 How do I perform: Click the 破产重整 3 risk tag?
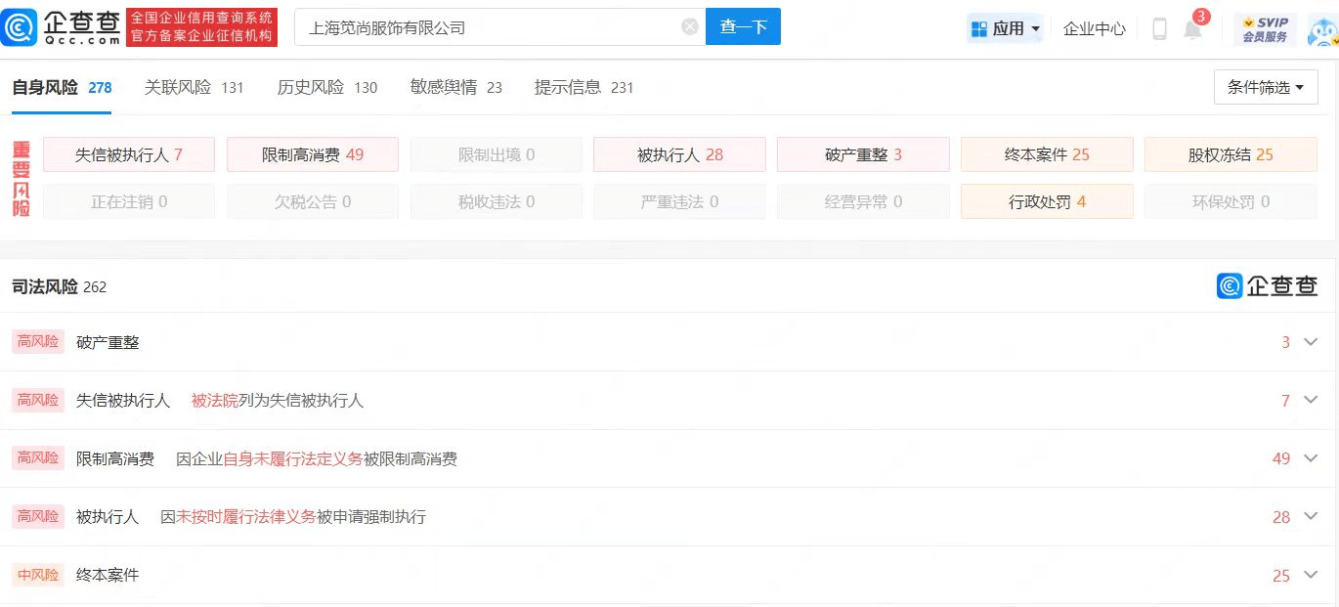tap(863, 154)
